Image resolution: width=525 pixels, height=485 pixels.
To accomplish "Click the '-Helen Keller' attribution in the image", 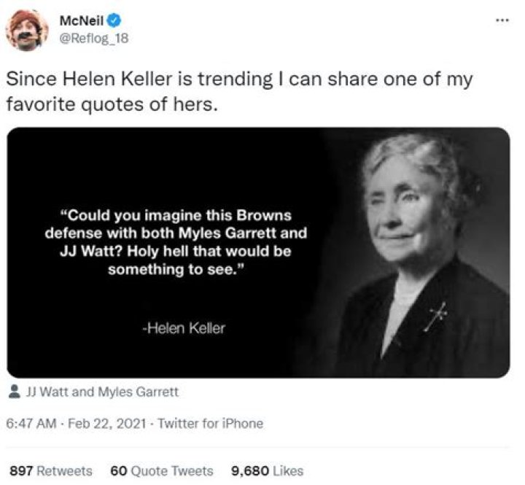I will click(x=183, y=328).
